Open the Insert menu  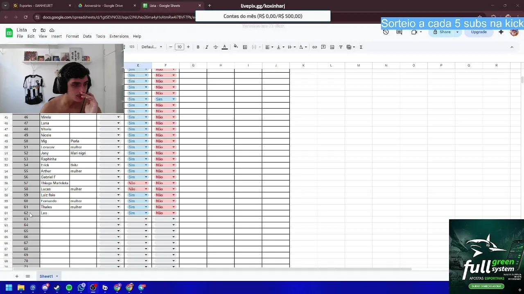[56, 36]
